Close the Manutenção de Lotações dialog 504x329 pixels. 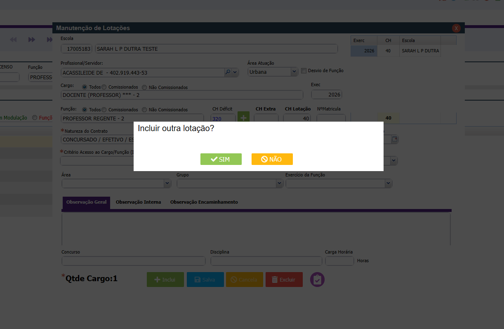[x=456, y=28]
